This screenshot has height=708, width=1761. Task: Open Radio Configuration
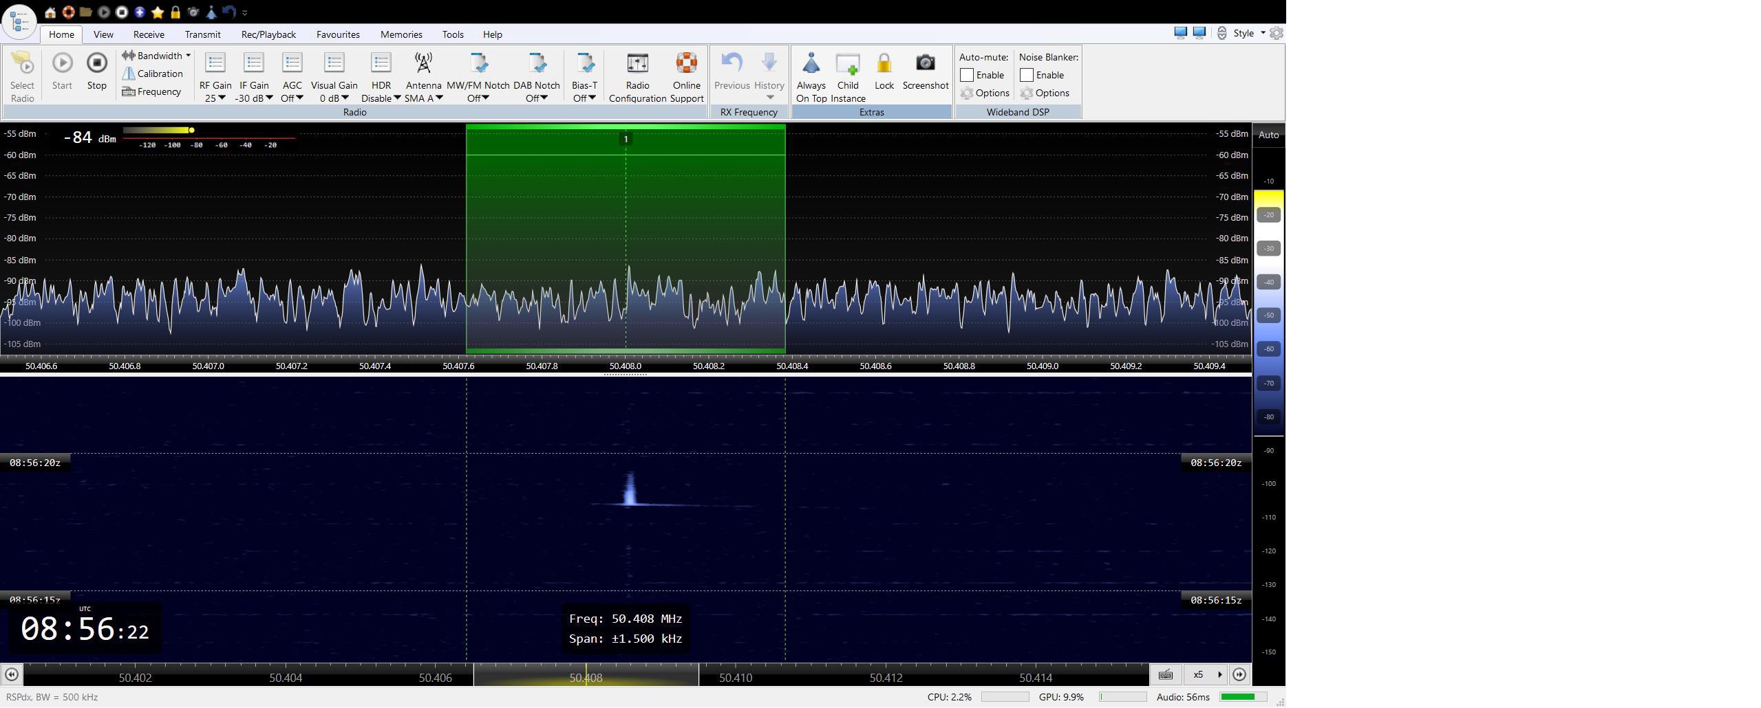[x=637, y=64]
